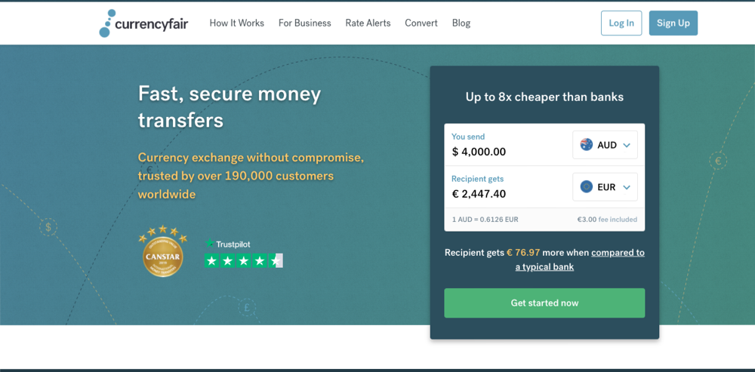Visit the Blog link
The height and width of the screenshot is (372, 755).
coord(461,23)
